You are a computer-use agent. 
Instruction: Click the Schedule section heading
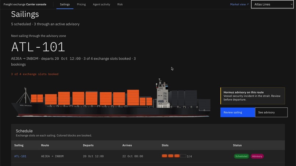coord(24,131)
